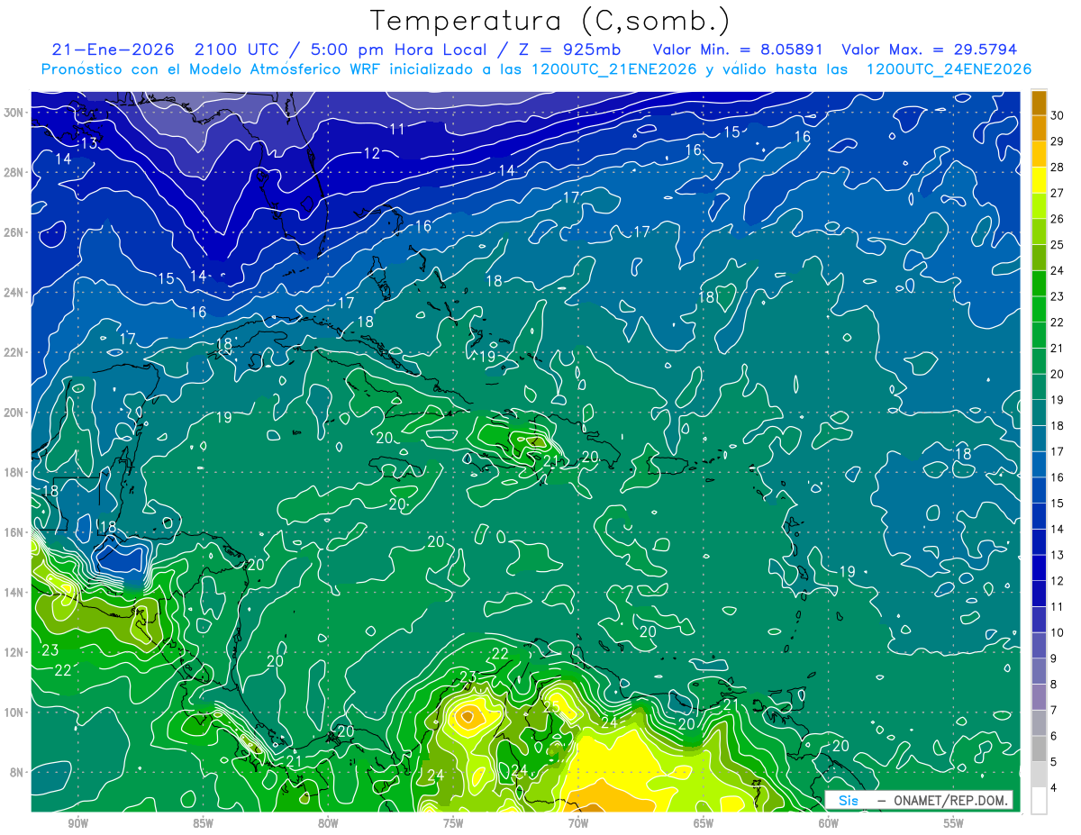Click the '20N' latitude axis label

pos(14,413)
